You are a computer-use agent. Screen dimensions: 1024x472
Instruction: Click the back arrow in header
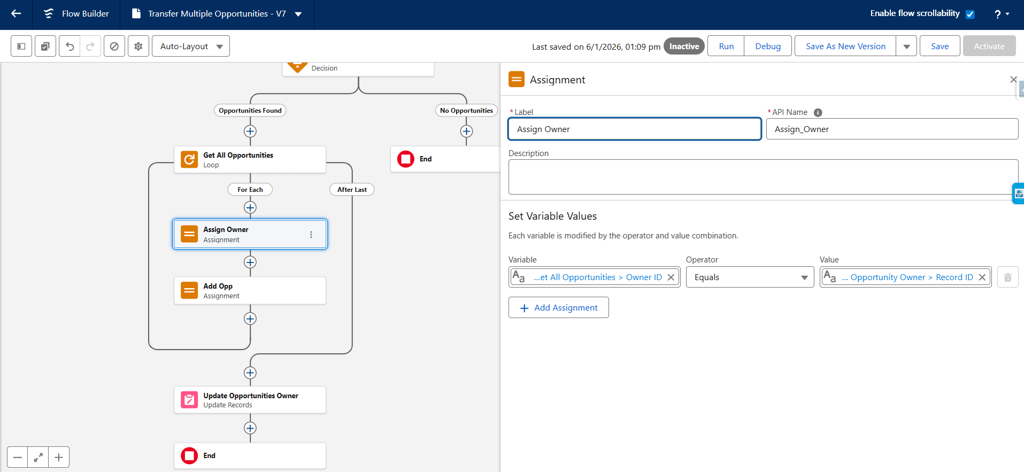pos(16,14)
